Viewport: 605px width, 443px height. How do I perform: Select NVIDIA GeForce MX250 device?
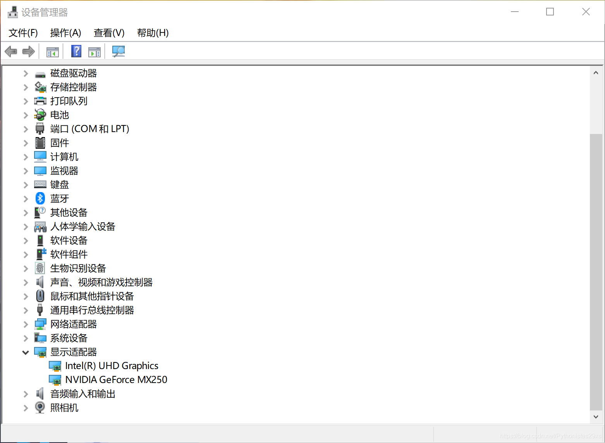coord(116,380)
